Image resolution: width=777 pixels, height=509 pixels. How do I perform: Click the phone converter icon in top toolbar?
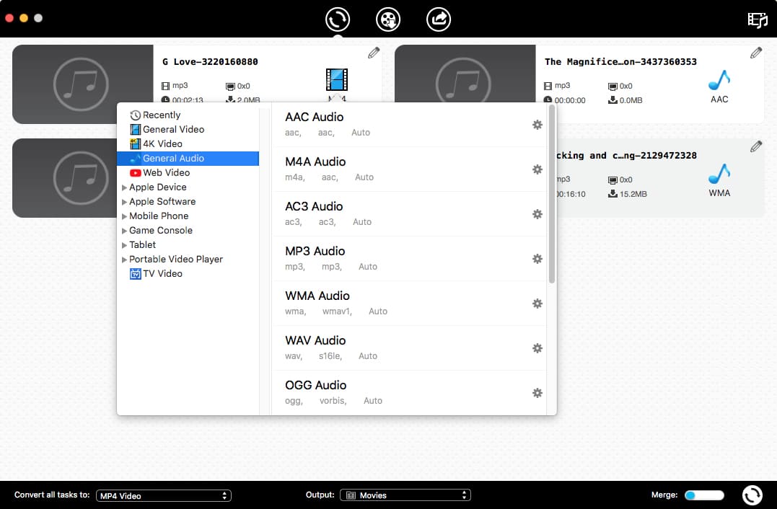tap(338, 19)
